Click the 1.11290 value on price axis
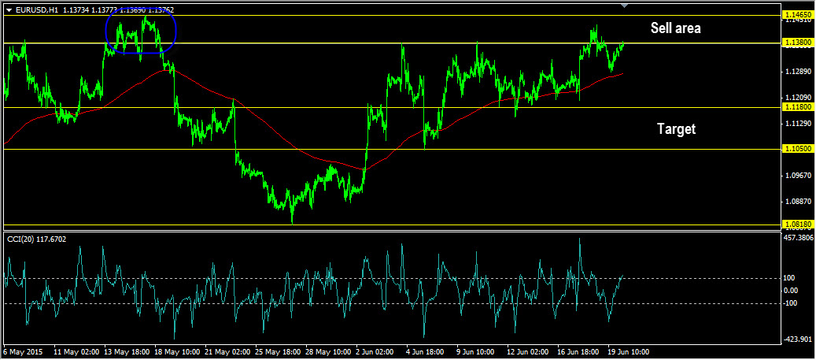Image resolution: width=816 pixels, height=360 pixels. click(x=800, y=124)
